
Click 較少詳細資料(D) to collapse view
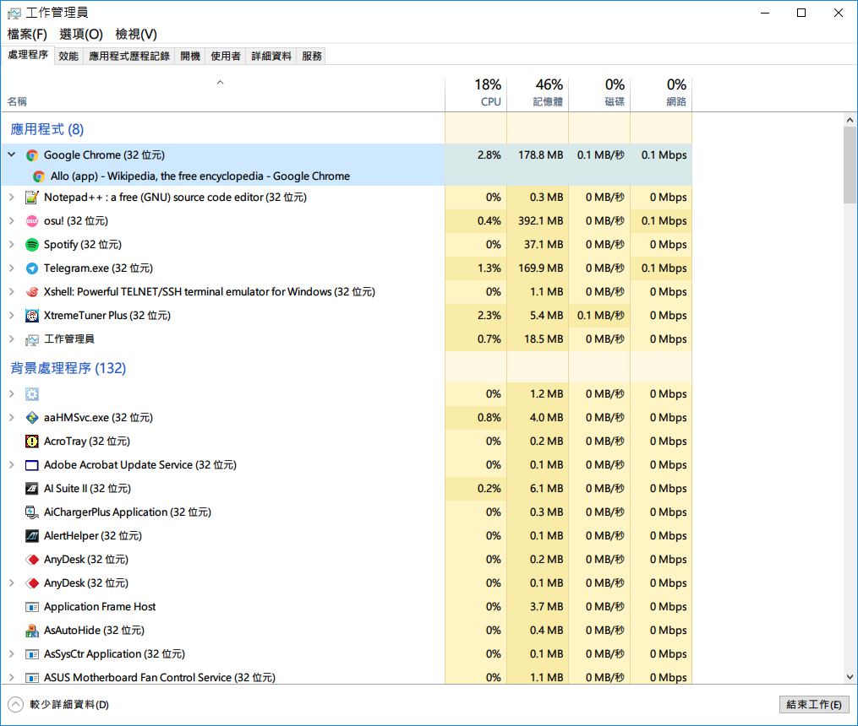click(59, 704)
